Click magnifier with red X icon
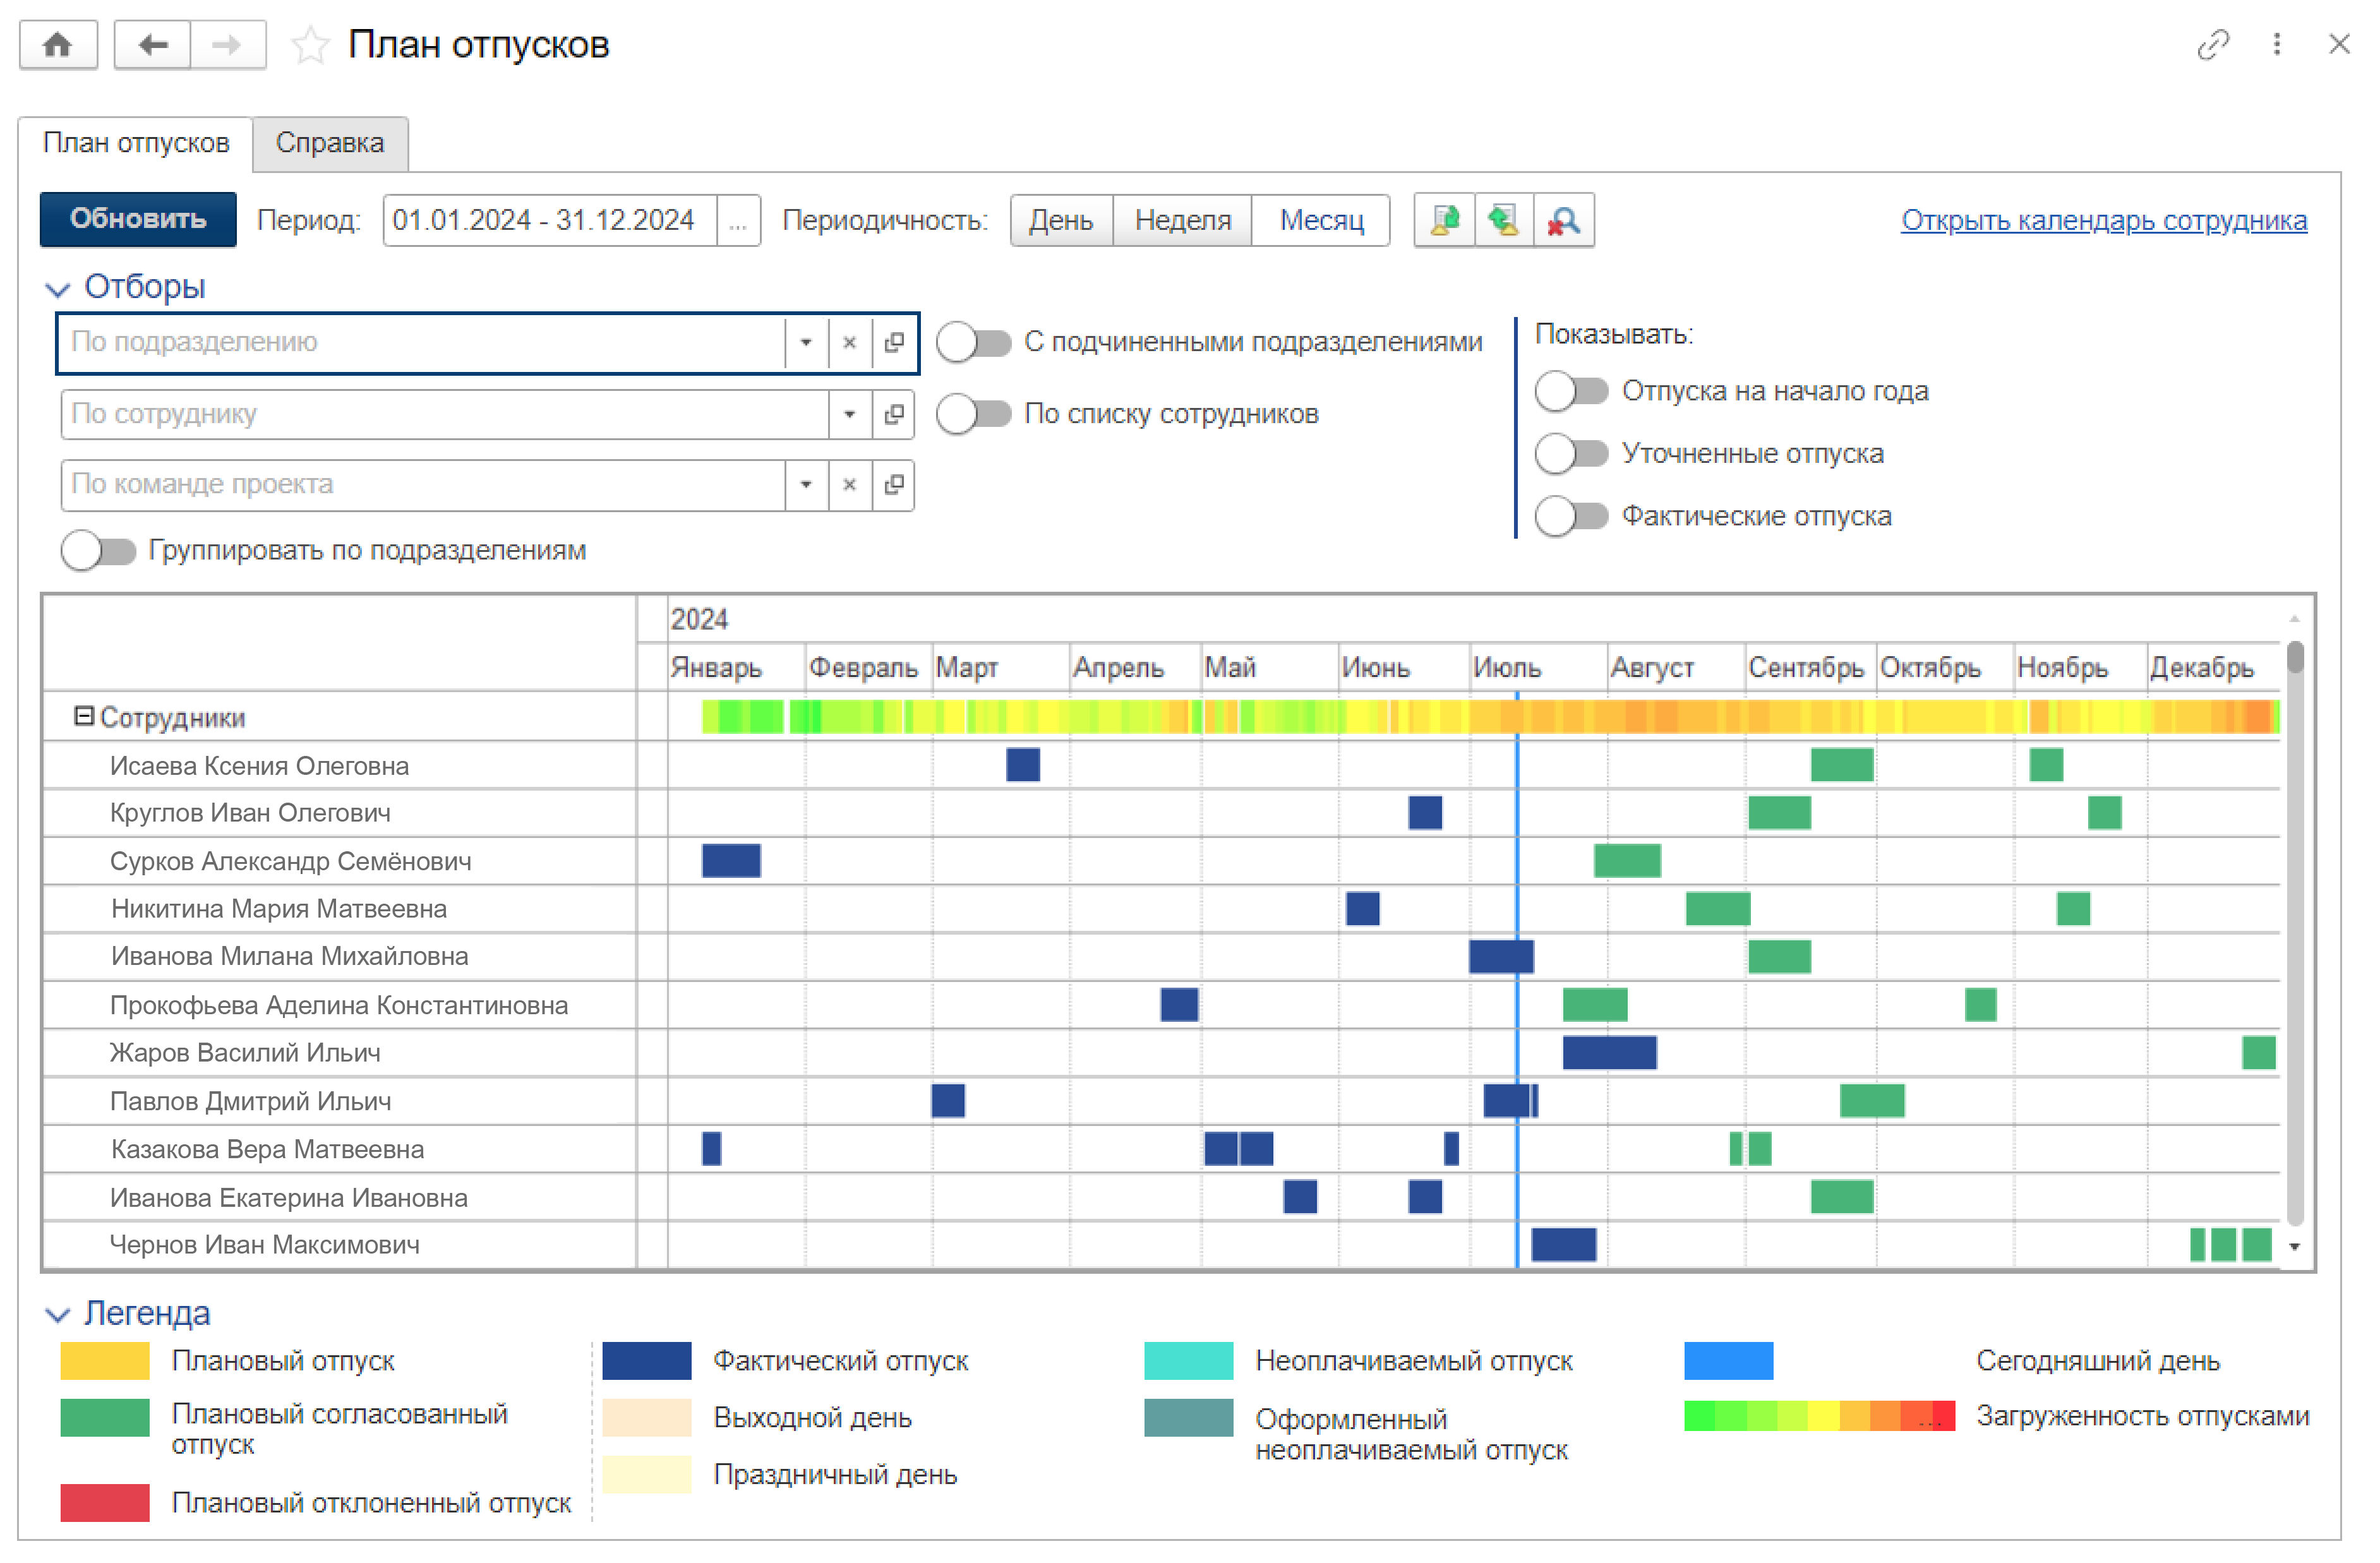 [x=1564, y=220]
